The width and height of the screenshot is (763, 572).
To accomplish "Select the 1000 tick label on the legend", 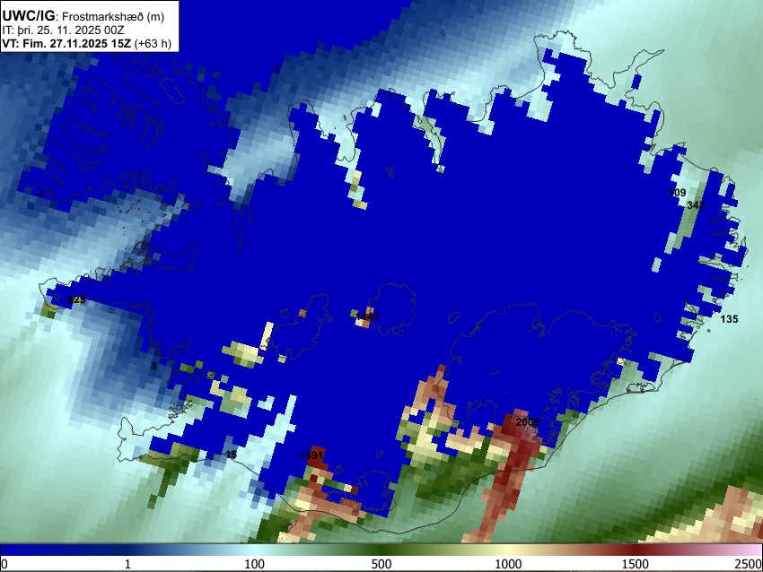I will (508, 564).
